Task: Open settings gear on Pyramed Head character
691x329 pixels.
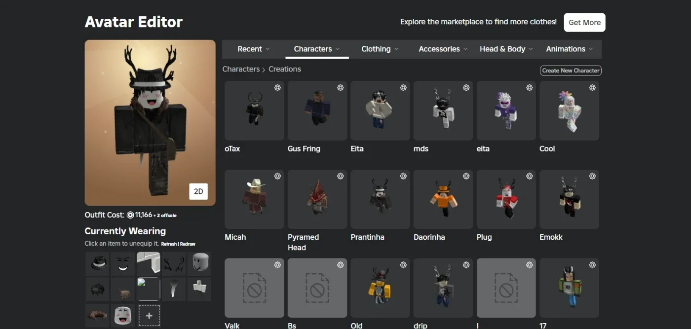Action: pyautogui.click(x=341, y=176)
